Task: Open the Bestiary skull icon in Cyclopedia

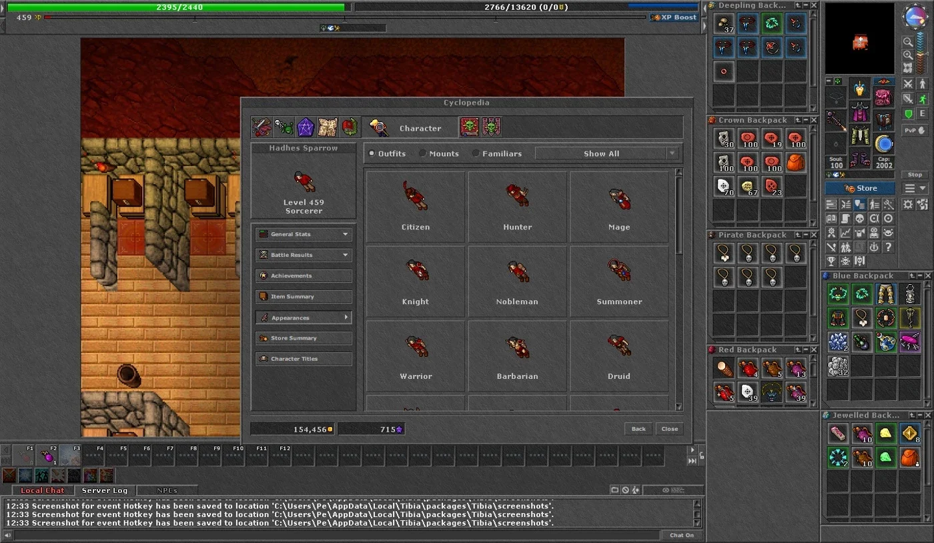Action: click(284, 127)
